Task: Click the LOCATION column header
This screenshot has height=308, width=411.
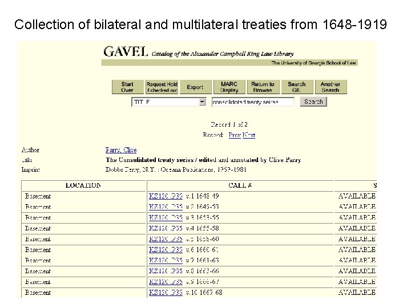Action: pos(83,185)
